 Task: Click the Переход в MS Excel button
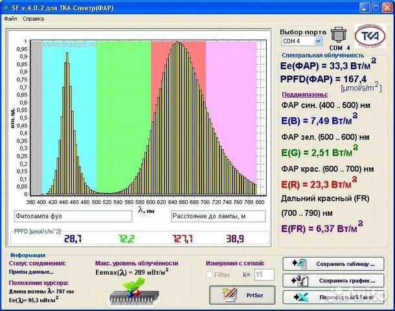(333, 297)
